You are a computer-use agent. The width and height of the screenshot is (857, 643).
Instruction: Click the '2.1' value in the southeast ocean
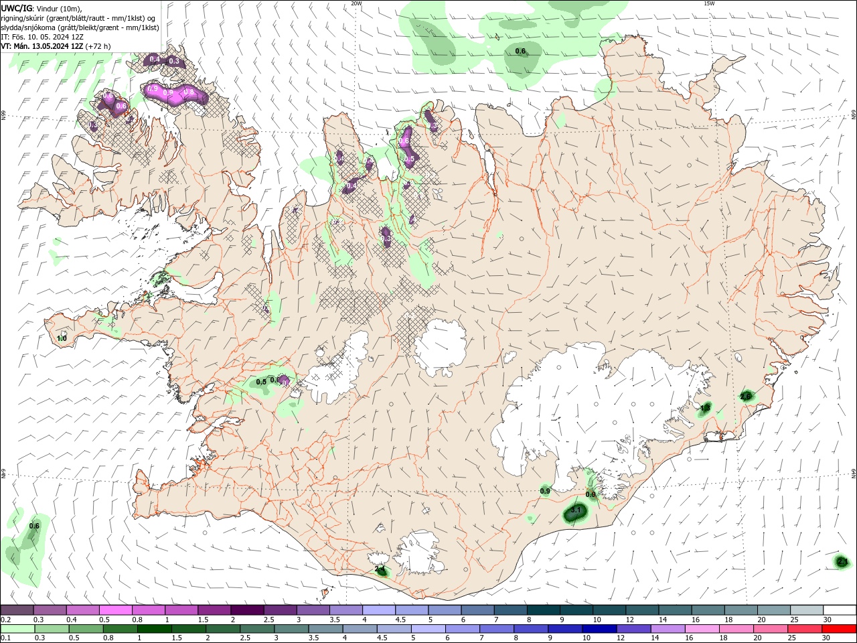pos(842,562)
